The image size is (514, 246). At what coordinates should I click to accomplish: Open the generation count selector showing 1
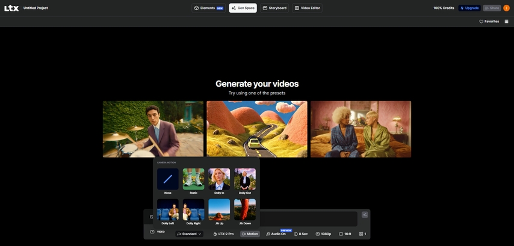click(x=362, y=234)
